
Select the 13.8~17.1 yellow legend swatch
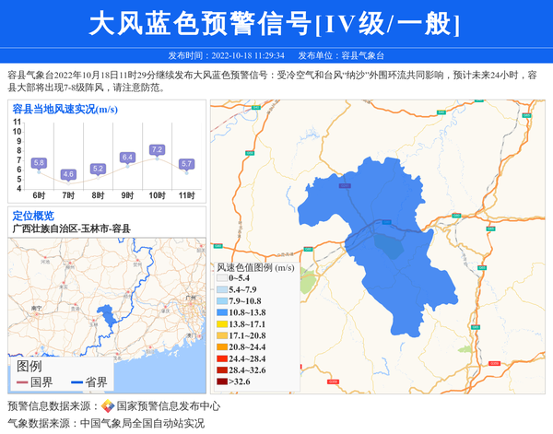[222, 324]
